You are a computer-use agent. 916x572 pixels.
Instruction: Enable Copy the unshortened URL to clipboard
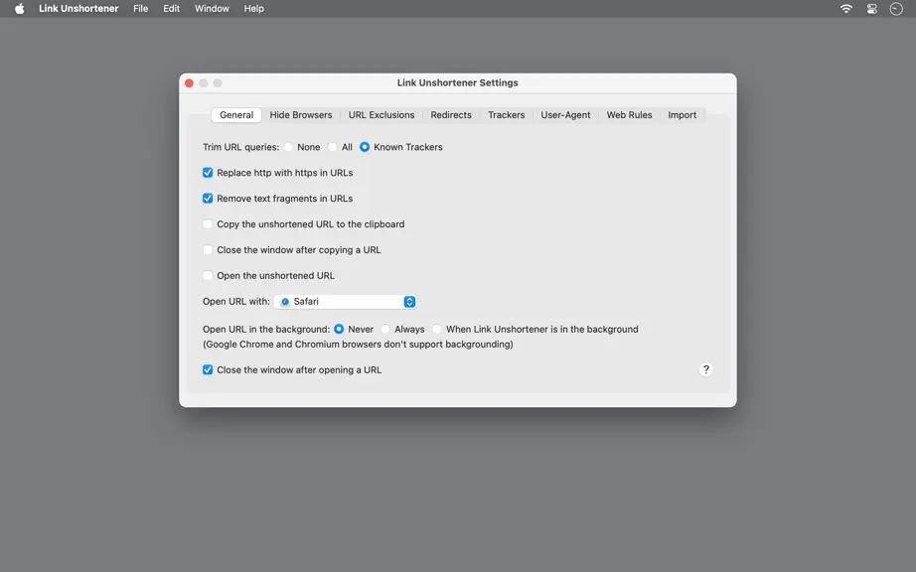pyautogui.click(x=208, y=224)
